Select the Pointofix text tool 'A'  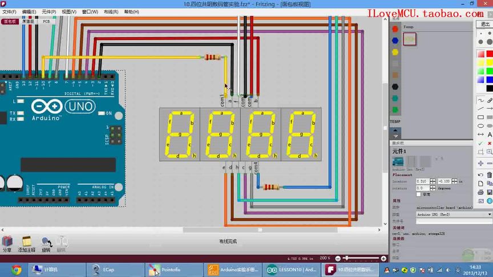point(490,135)
